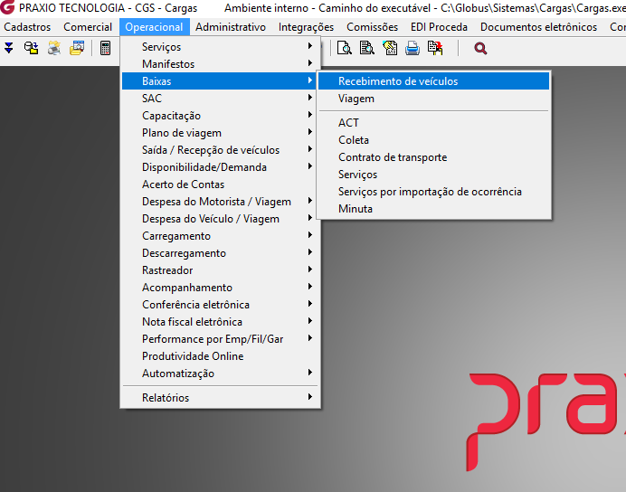This screenshot has height=492, width=626.
Task: Click the single page preview magnifier icon
Action: click(344, 48)
